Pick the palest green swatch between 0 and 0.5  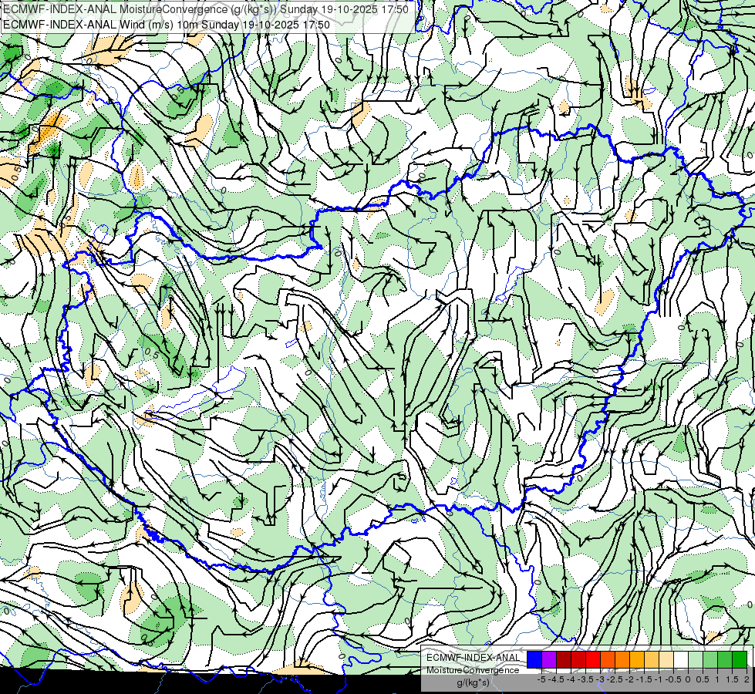(696, 660)
